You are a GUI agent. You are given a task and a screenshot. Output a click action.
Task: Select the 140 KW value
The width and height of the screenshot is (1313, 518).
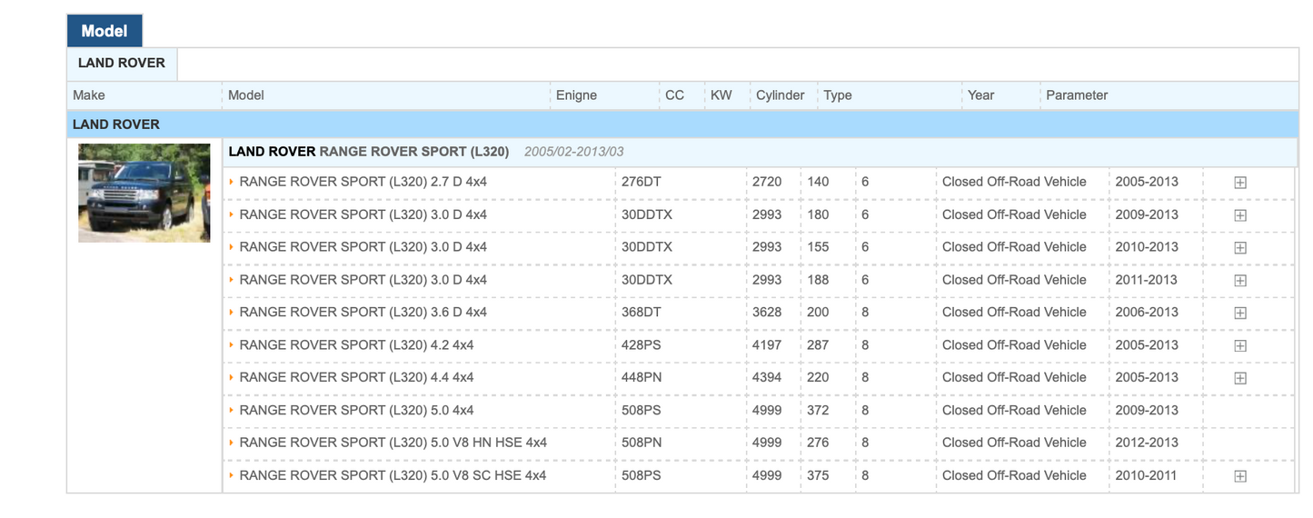(818, 182)
